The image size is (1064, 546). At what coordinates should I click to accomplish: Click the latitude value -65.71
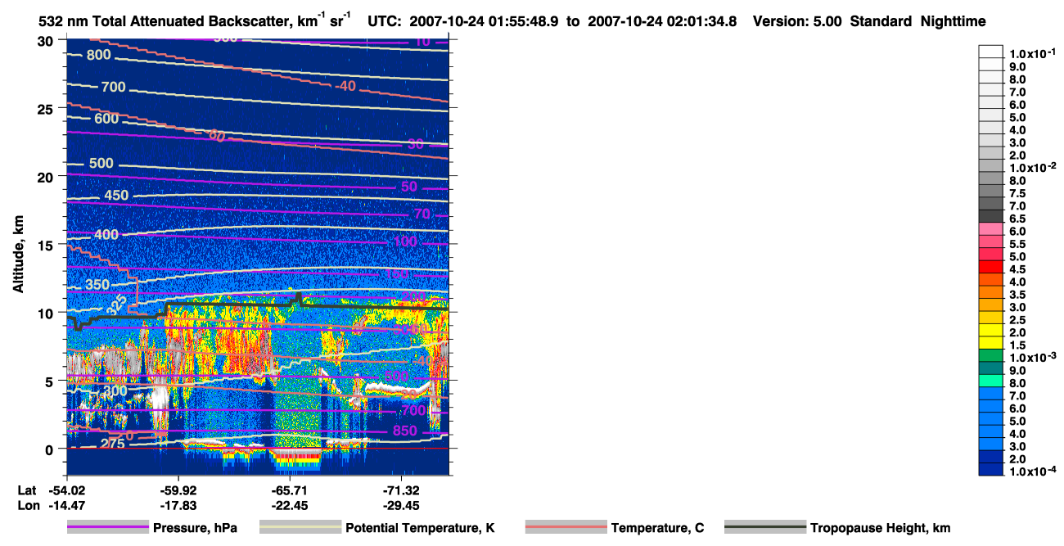click(x=291, y=490)
